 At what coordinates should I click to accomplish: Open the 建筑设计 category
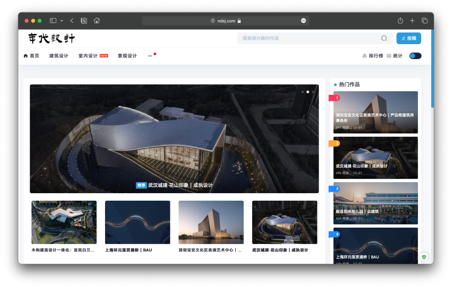[59, 56]
